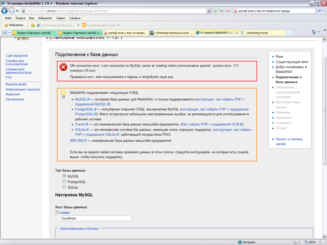Image resolution: width=327 pixels, height=245 pixels.
Task: Click the new tab button
Action: 290,33
